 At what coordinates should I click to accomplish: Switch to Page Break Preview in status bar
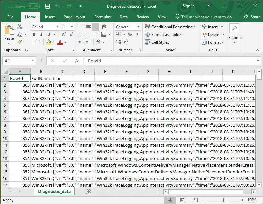[x=195, y=200]
